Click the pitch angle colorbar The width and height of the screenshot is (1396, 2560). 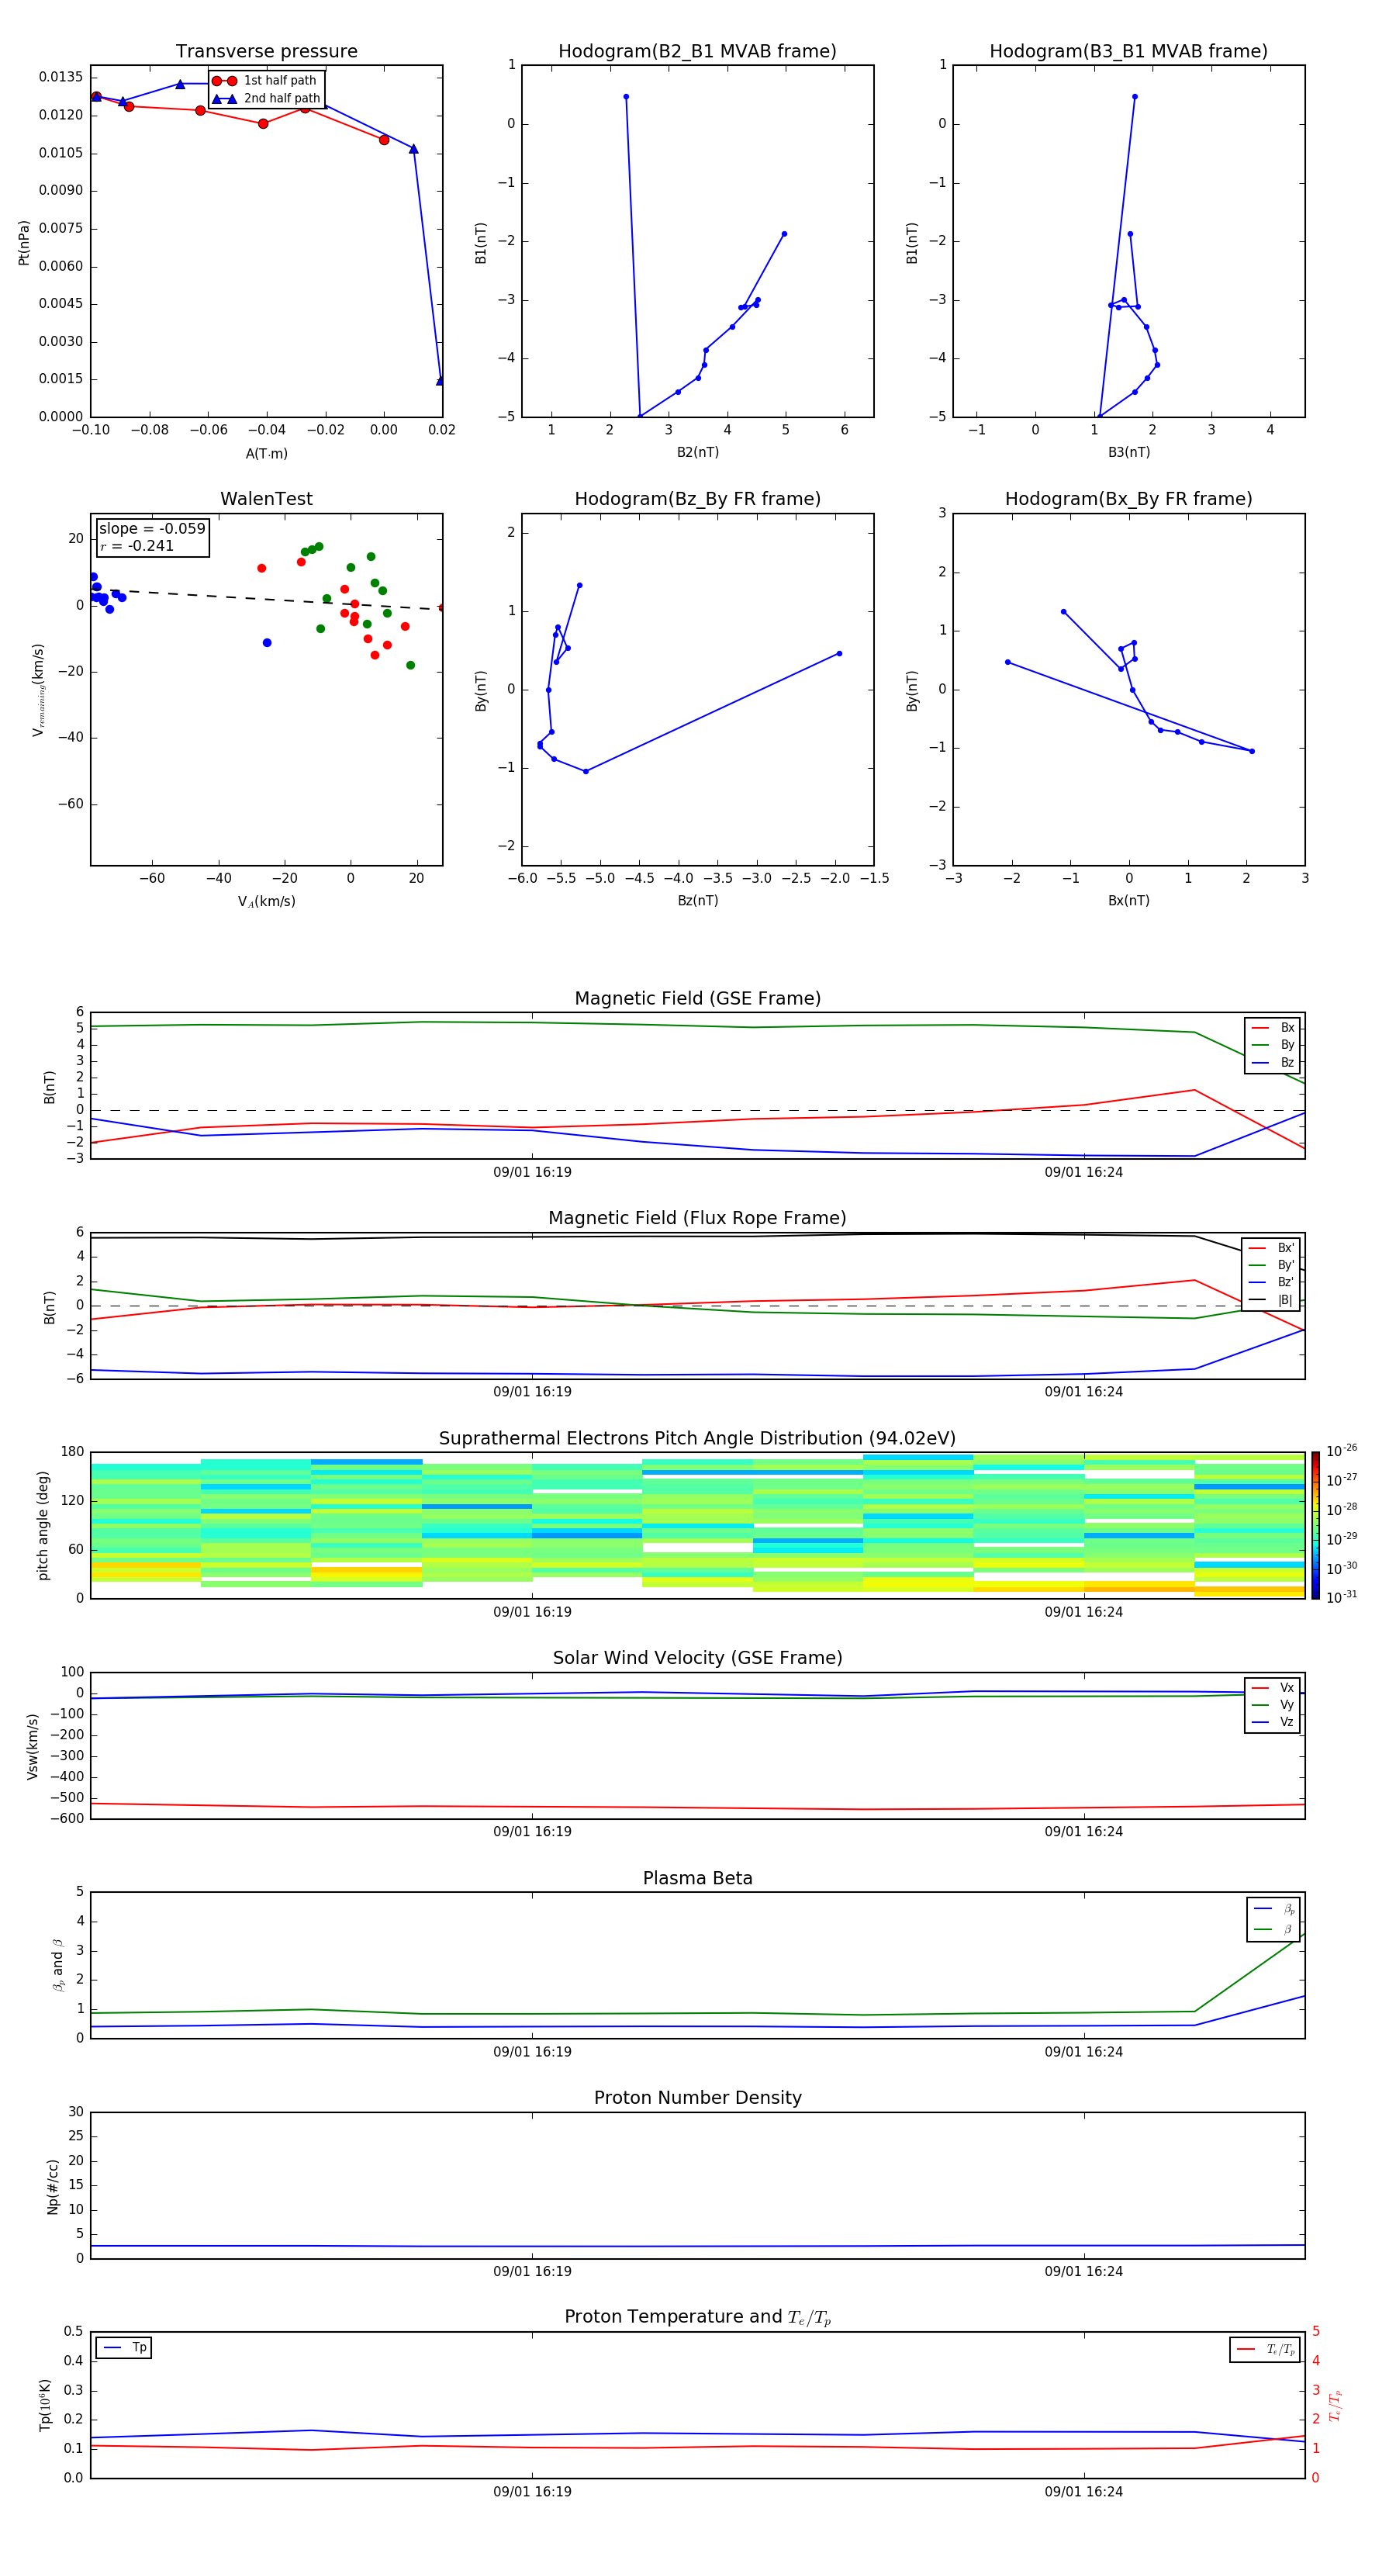1315,1524
